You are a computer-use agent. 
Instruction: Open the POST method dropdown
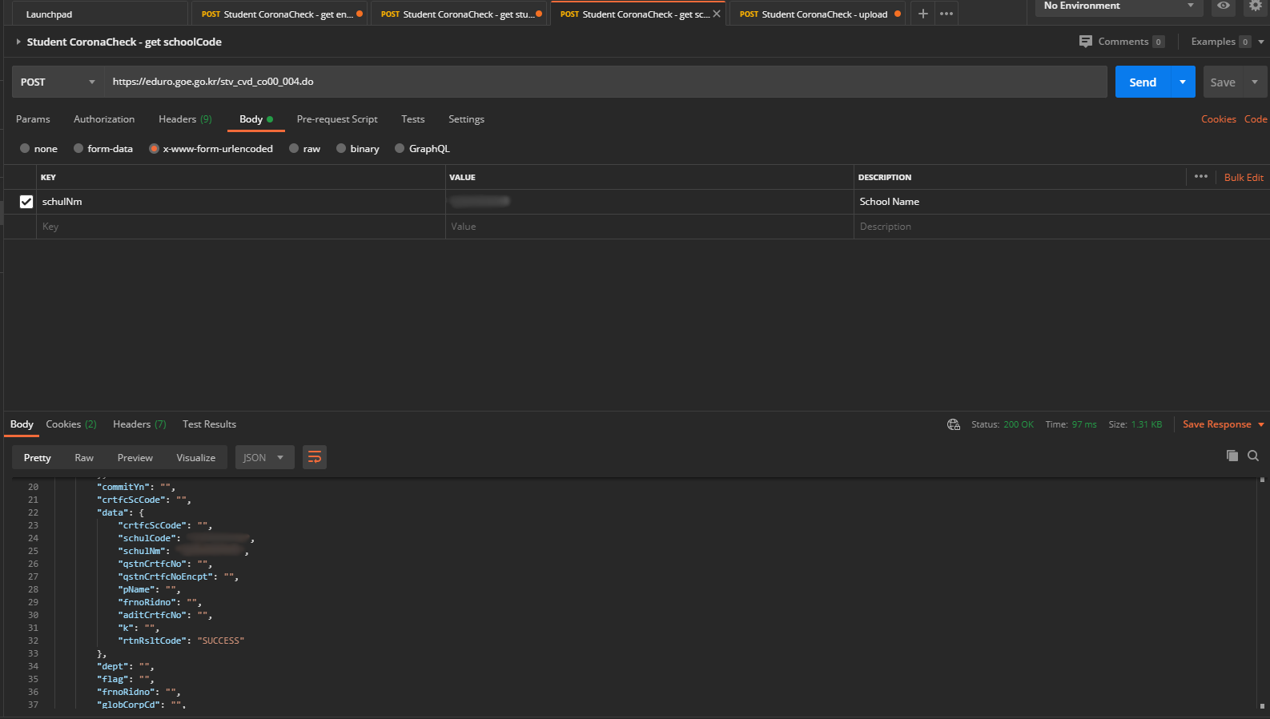coord(58,82)
